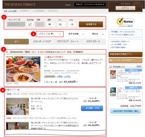Click the 子供 children count field showing 0名
Image resolution: width=145 pixels, height=137 pixels.
pyautogui.click(x=72, y=25)
